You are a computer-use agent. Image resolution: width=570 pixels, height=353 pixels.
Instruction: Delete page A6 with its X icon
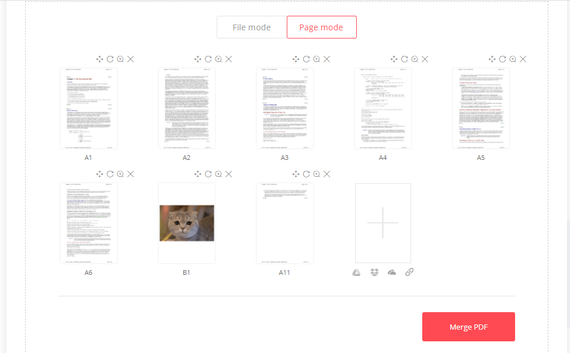pyautogui.click(x=130, y=174)
